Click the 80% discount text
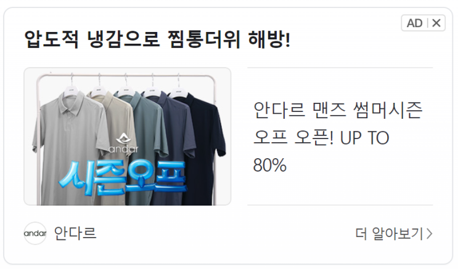Viewport: 458px width, 269px height. click(x=270, y=165)
